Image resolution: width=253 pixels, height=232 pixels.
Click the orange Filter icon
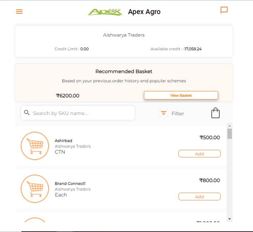(164, 113)
